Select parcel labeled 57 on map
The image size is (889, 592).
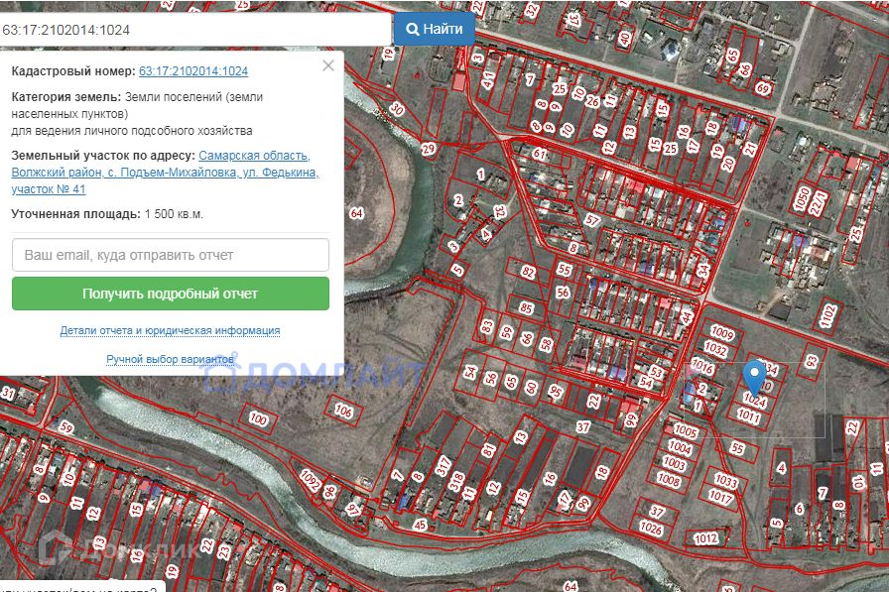(592, 220)
